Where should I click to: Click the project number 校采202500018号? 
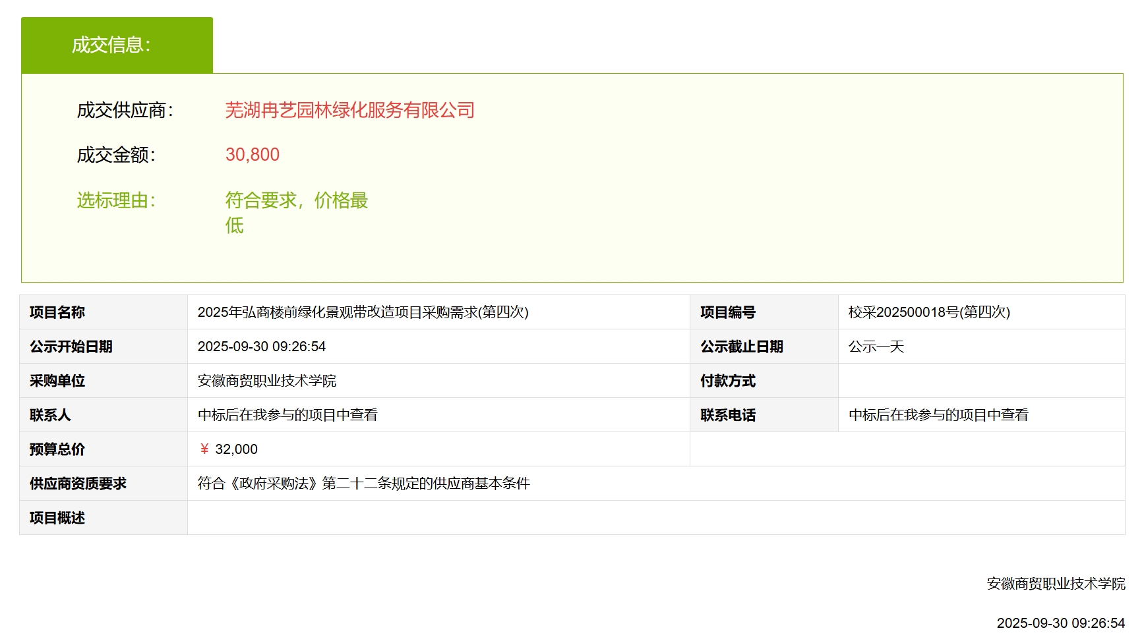[928, 312]
